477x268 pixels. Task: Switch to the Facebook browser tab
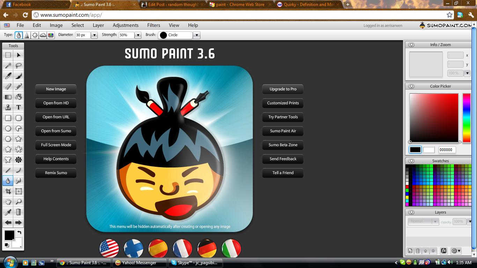coord(35,5)
